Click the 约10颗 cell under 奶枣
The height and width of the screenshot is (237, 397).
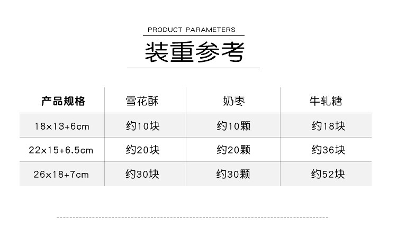[x=233, y=126]
